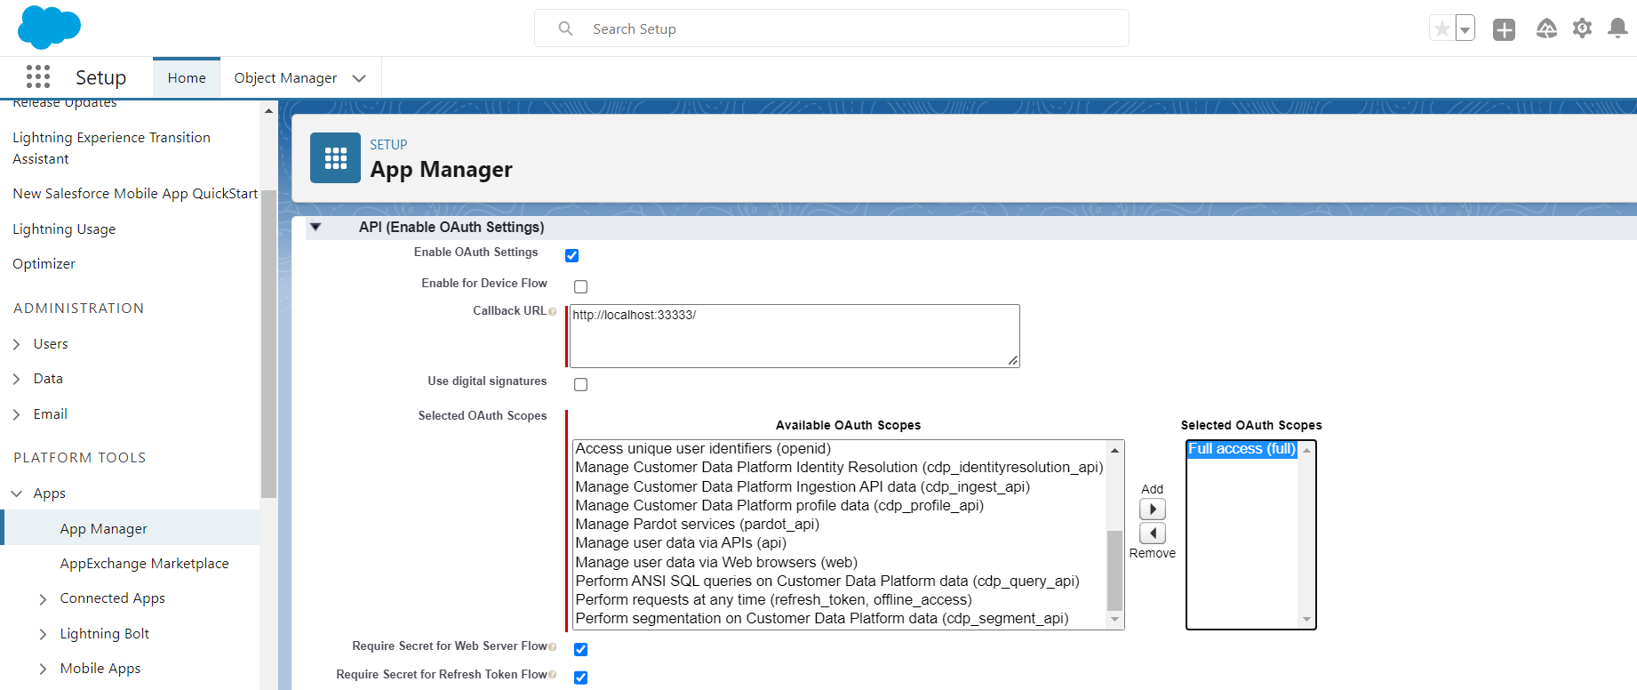The image size is (1637, 690).
Task: Click the Salesforce cloud logo
Action: click(x=49, y=28)
